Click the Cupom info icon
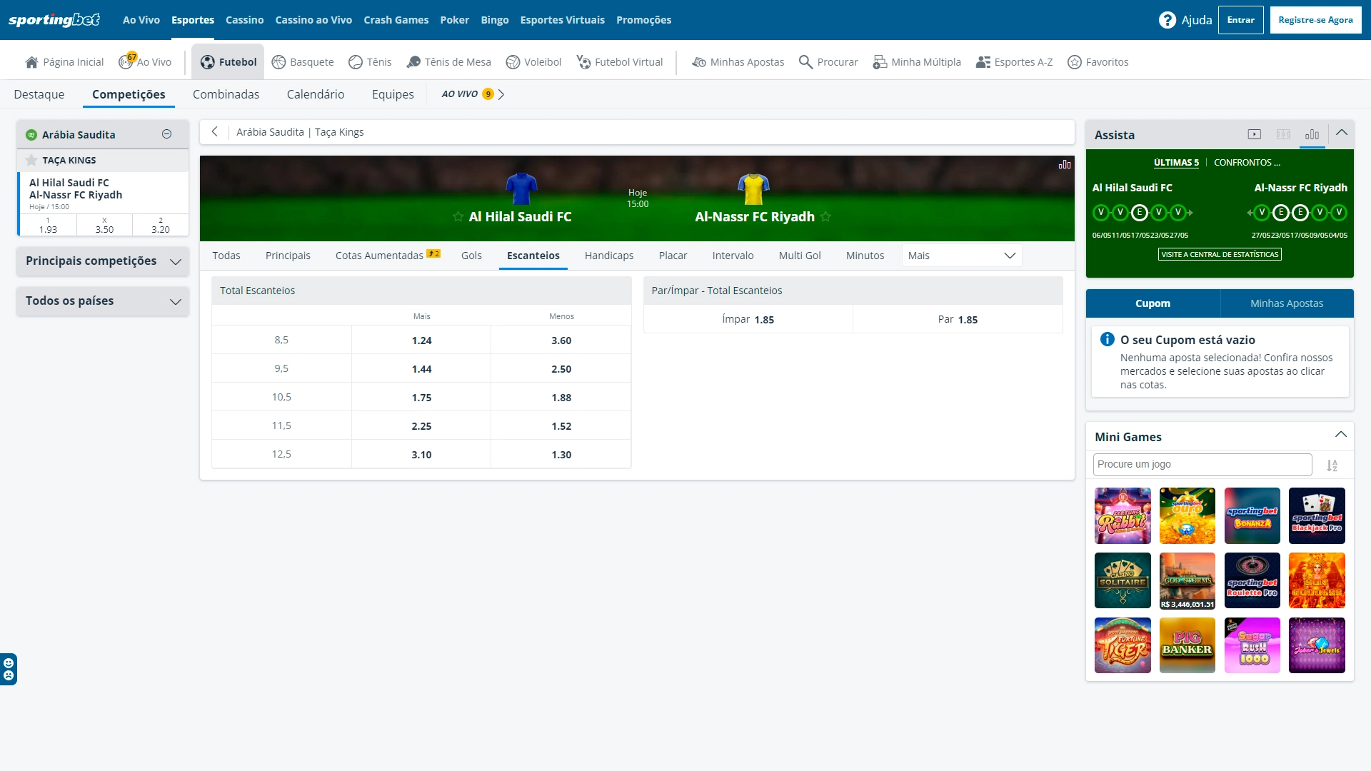 [x=1108, y=339]
